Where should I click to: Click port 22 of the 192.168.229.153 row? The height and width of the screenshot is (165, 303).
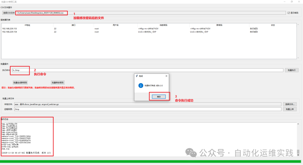click(55, 29)
